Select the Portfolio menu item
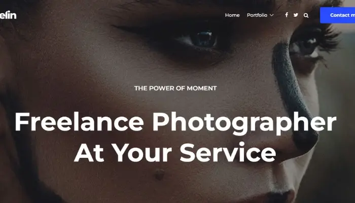Viewport: 355px width, 203px height. pyautogui.click(x=257, y=15)
